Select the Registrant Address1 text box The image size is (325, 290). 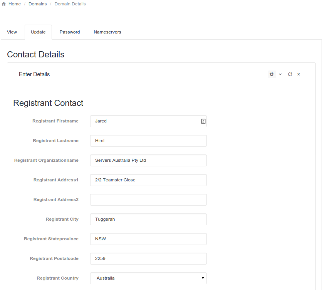tap(148, 180)
